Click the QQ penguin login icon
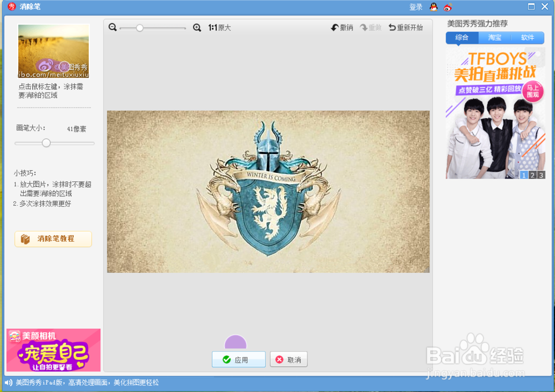Screen dimensions: 555x392 pyautogui.click(x=433, y=7)
